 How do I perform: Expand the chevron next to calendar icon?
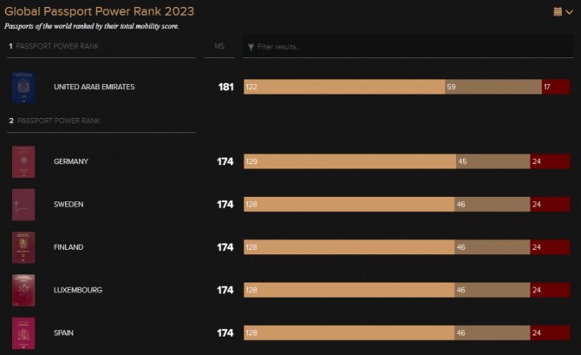click(x=570, y=12)
